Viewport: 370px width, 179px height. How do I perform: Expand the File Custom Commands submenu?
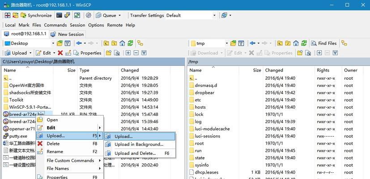[69, 161]
